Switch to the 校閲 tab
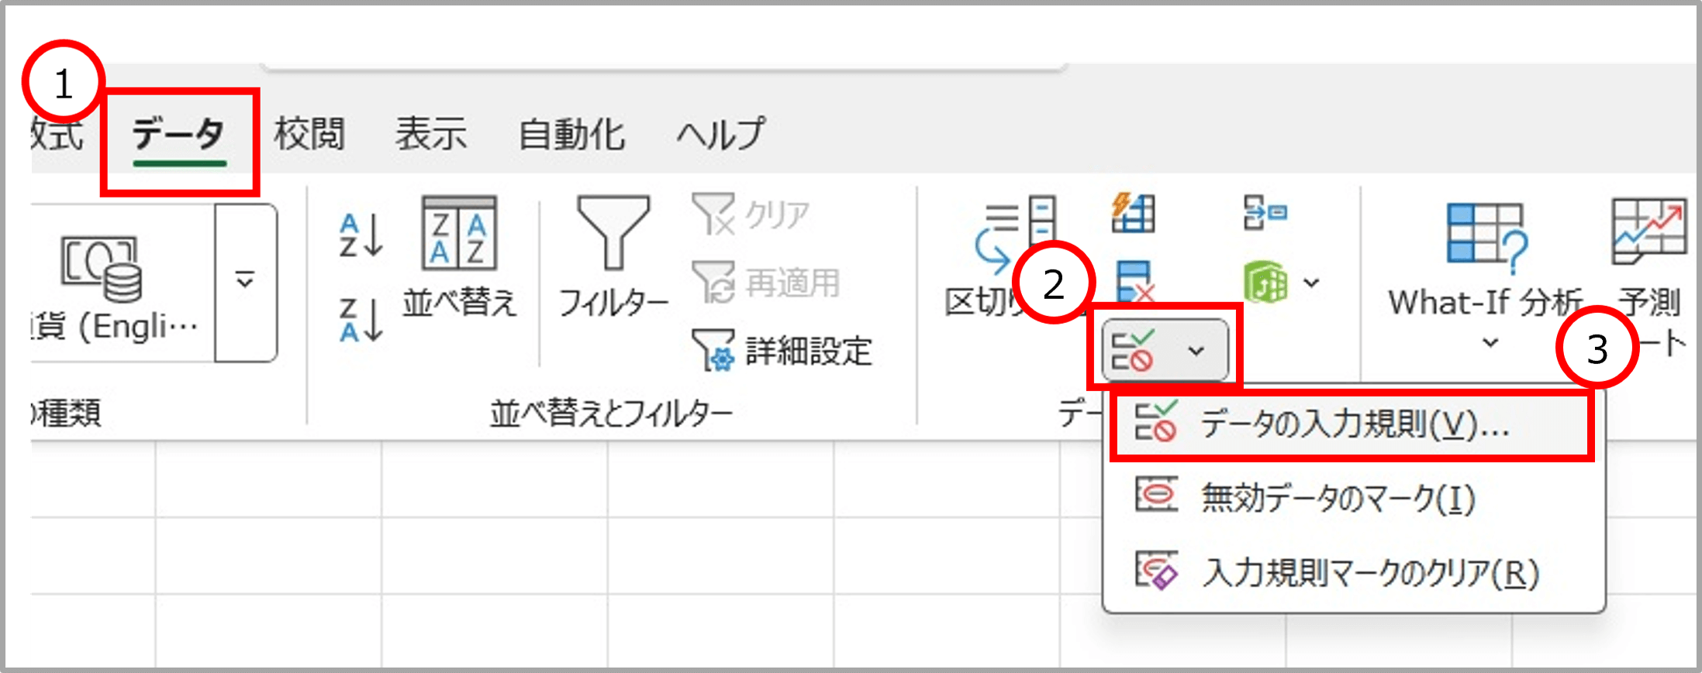The image size is (1702, 673). [x=309, y=134]
